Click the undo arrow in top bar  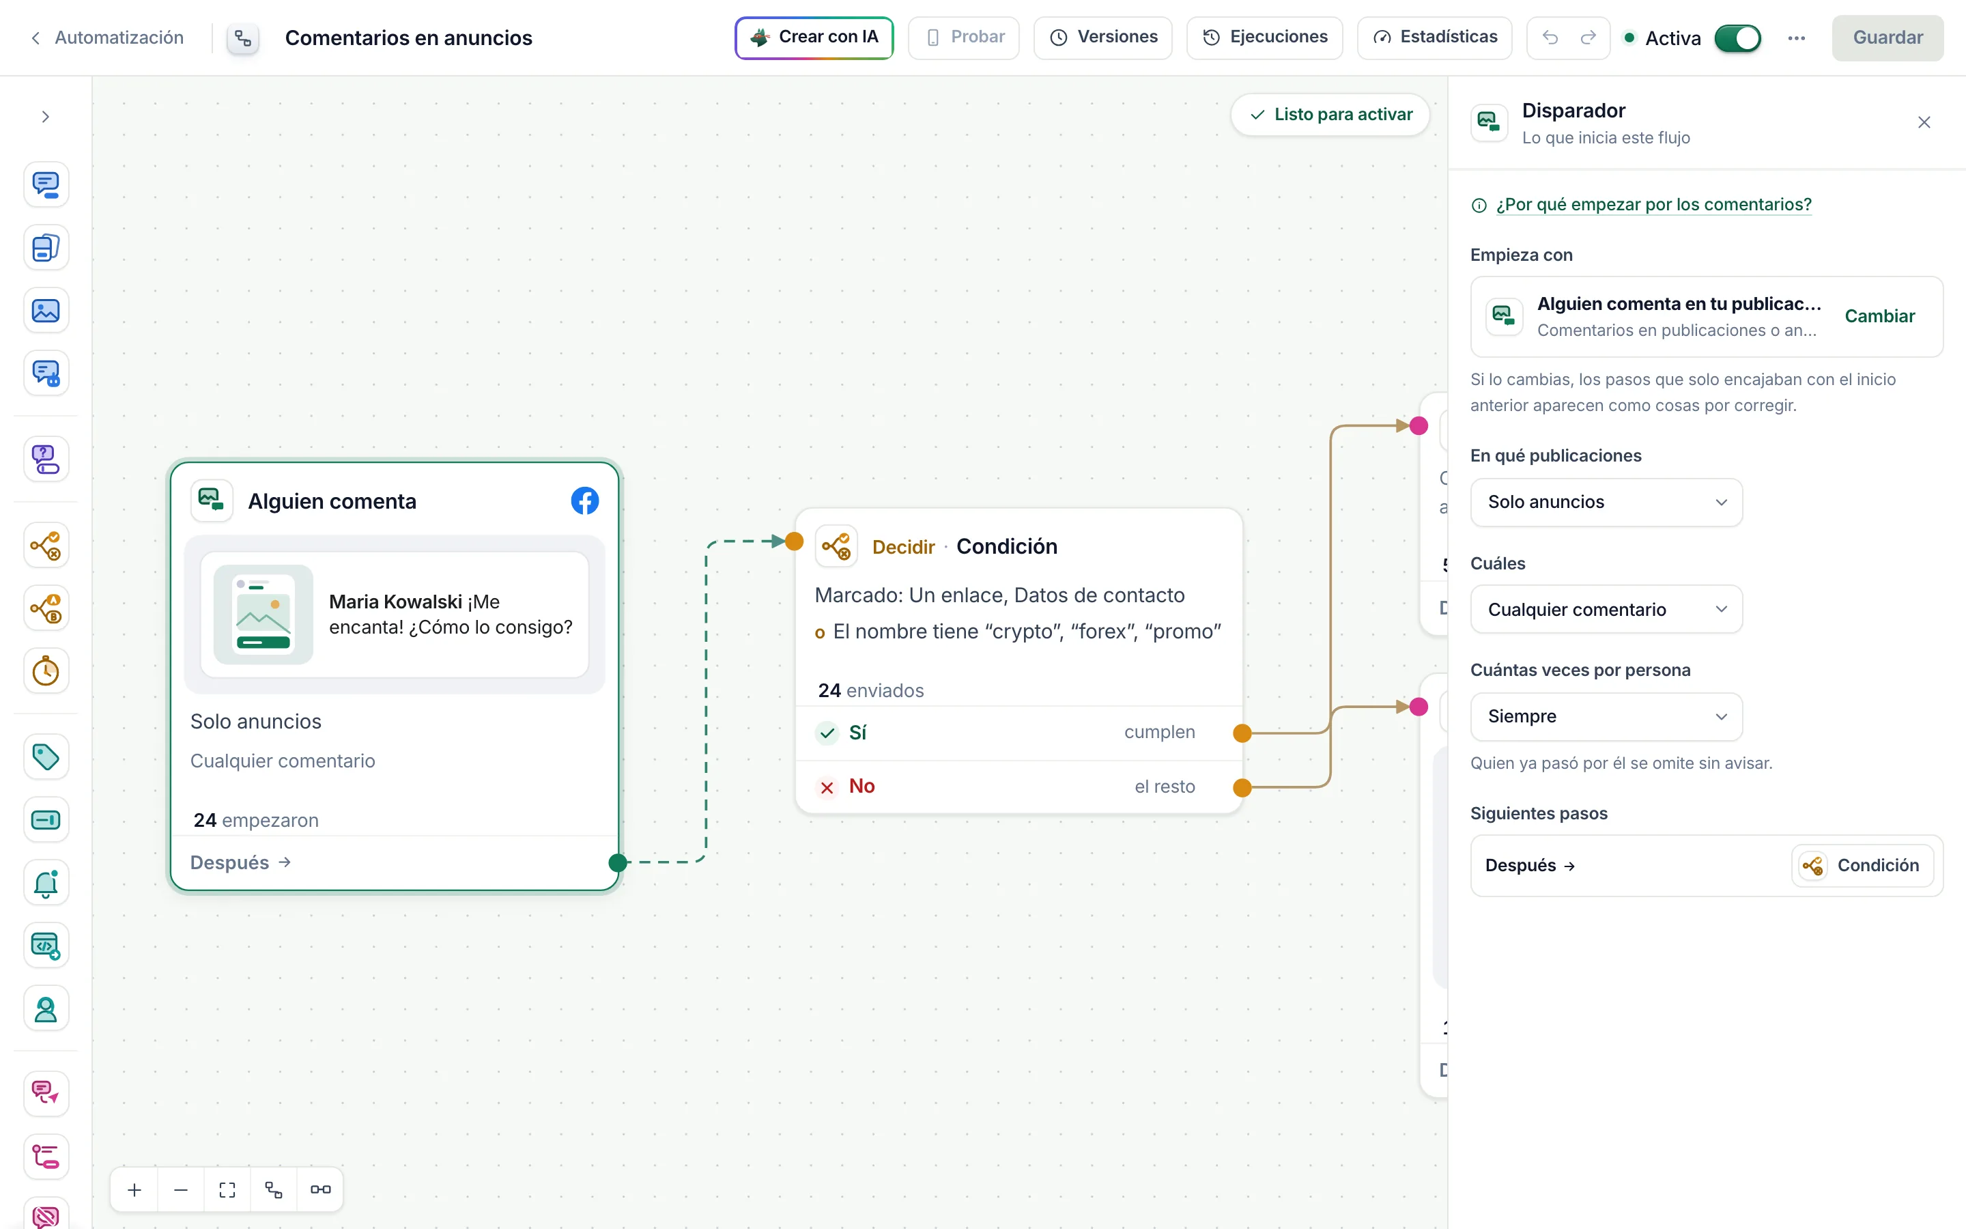[x=1550, y=38]
